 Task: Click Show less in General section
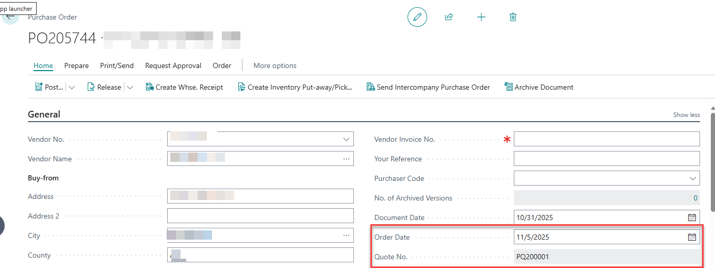pos(686,115)
